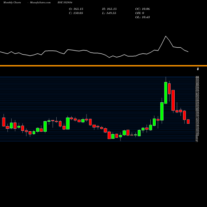This screenshot has height=207, width=207.
Task: Select the close value 'C: 150.05'
Action: 76,13
